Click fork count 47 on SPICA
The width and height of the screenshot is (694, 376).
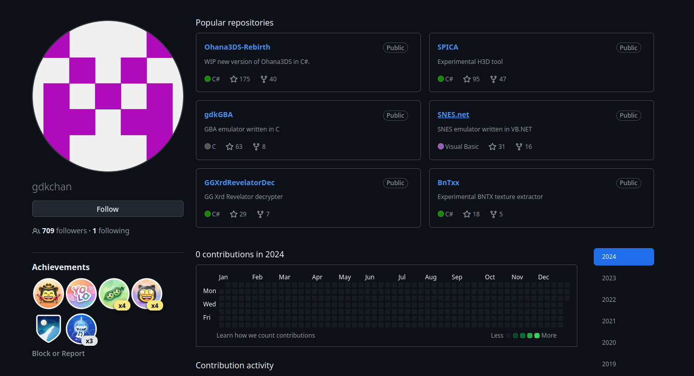(498, 79)
